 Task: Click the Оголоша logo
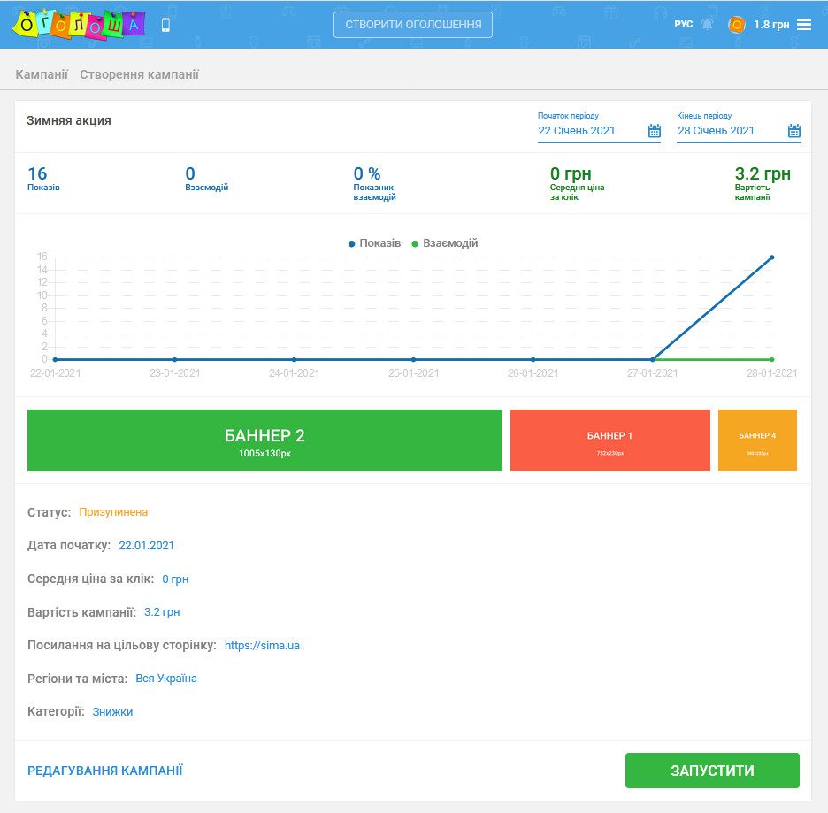(x=79, y=25)
